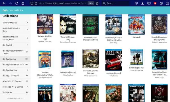
Task: Open the Body of Lies cover thumbnail
Action: (159, 59)
